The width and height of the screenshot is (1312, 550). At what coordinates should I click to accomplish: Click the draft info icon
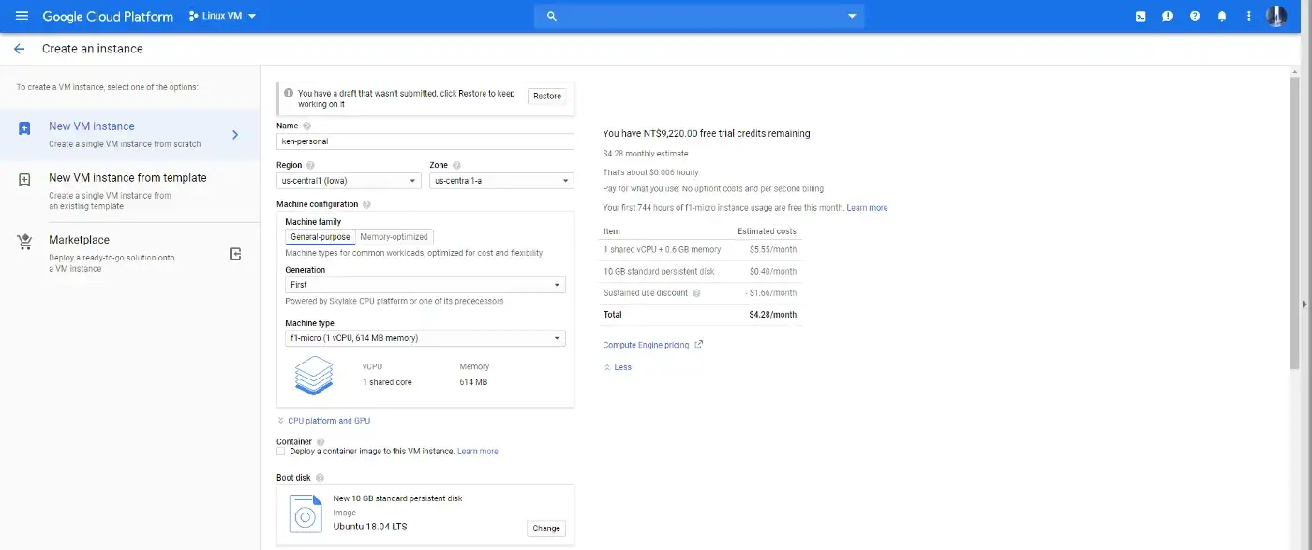click(x=289, y=94)
